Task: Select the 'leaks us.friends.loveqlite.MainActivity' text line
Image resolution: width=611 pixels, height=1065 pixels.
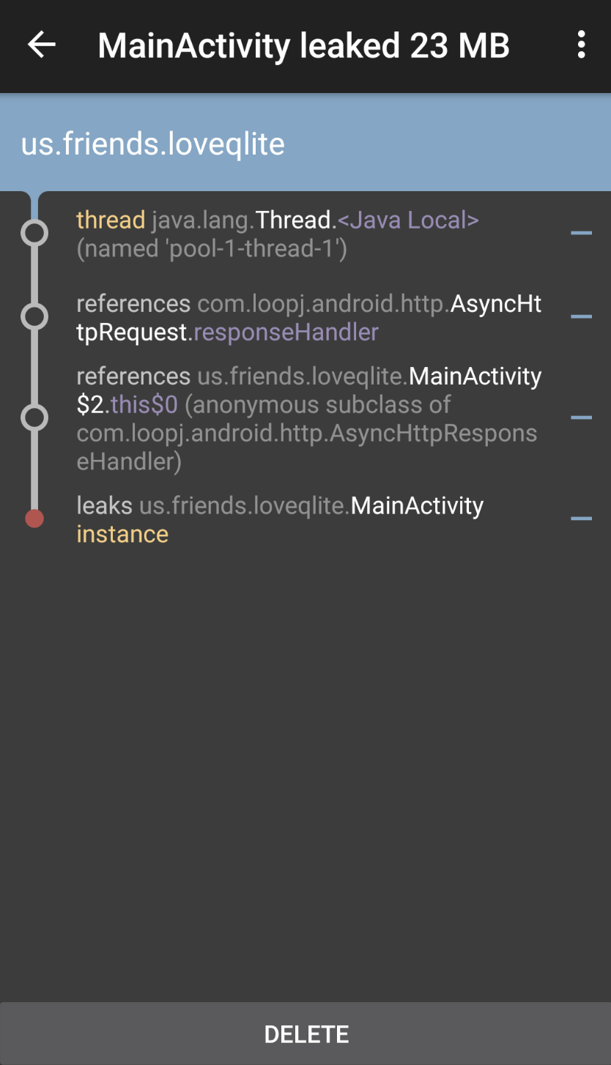Action: (280, 506)
